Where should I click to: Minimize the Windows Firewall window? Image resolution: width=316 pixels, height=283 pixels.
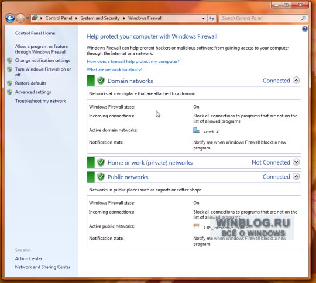click(276, 5)
